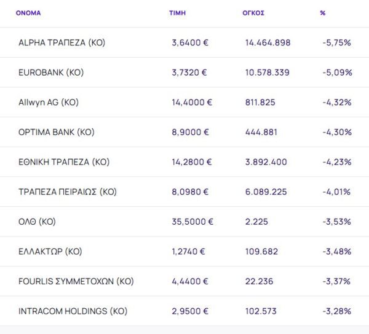Image resolution: width=369 pixels, height=334 pixels.
Task: Click the -4,32% change value
Action: (x=336, y=103)
